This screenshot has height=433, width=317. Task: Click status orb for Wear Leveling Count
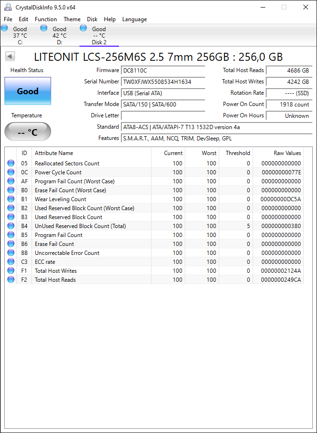tap(11, 199)
